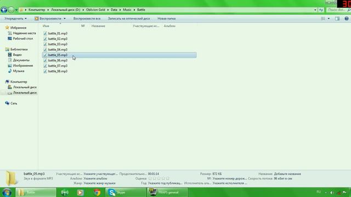Select Библиотеки in the navigation pane
The image size is (351, 197).
pyautogui.click(x=19, y=49)
